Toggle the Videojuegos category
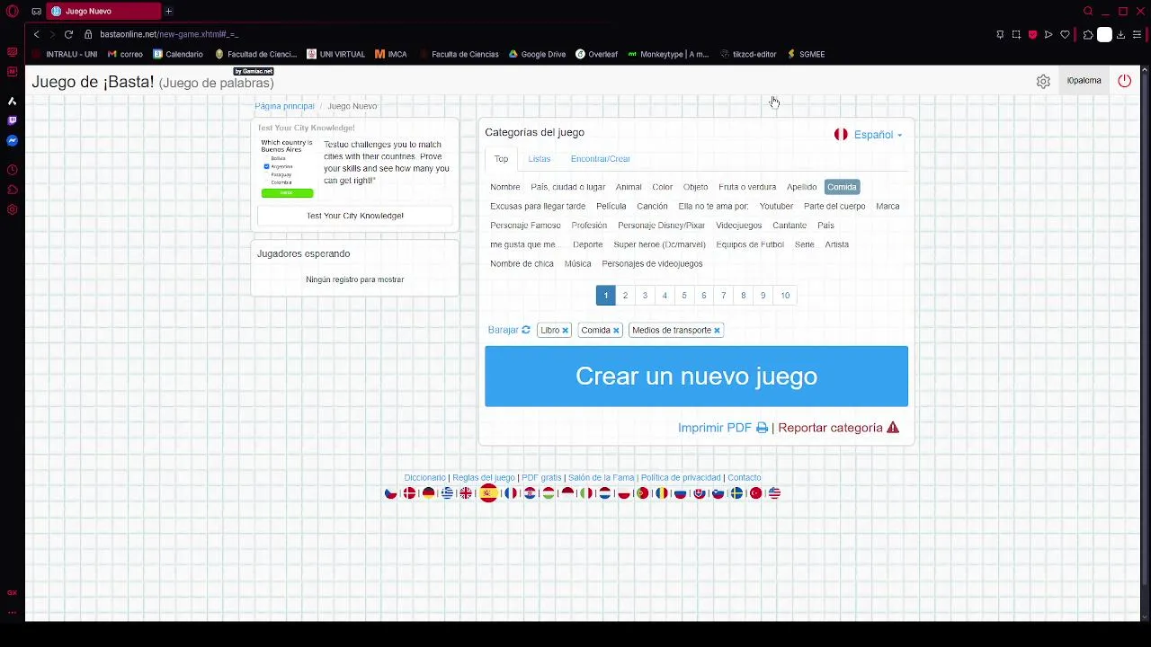This screenshot has width=1151, height=647. click(738, 226)
